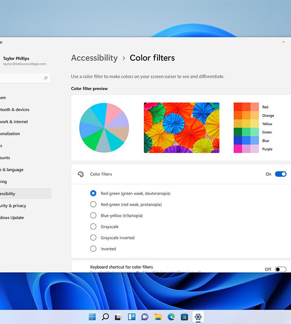Select the Grayscale filter option
This screenshot has height=324, width=291.
point(93,226)
